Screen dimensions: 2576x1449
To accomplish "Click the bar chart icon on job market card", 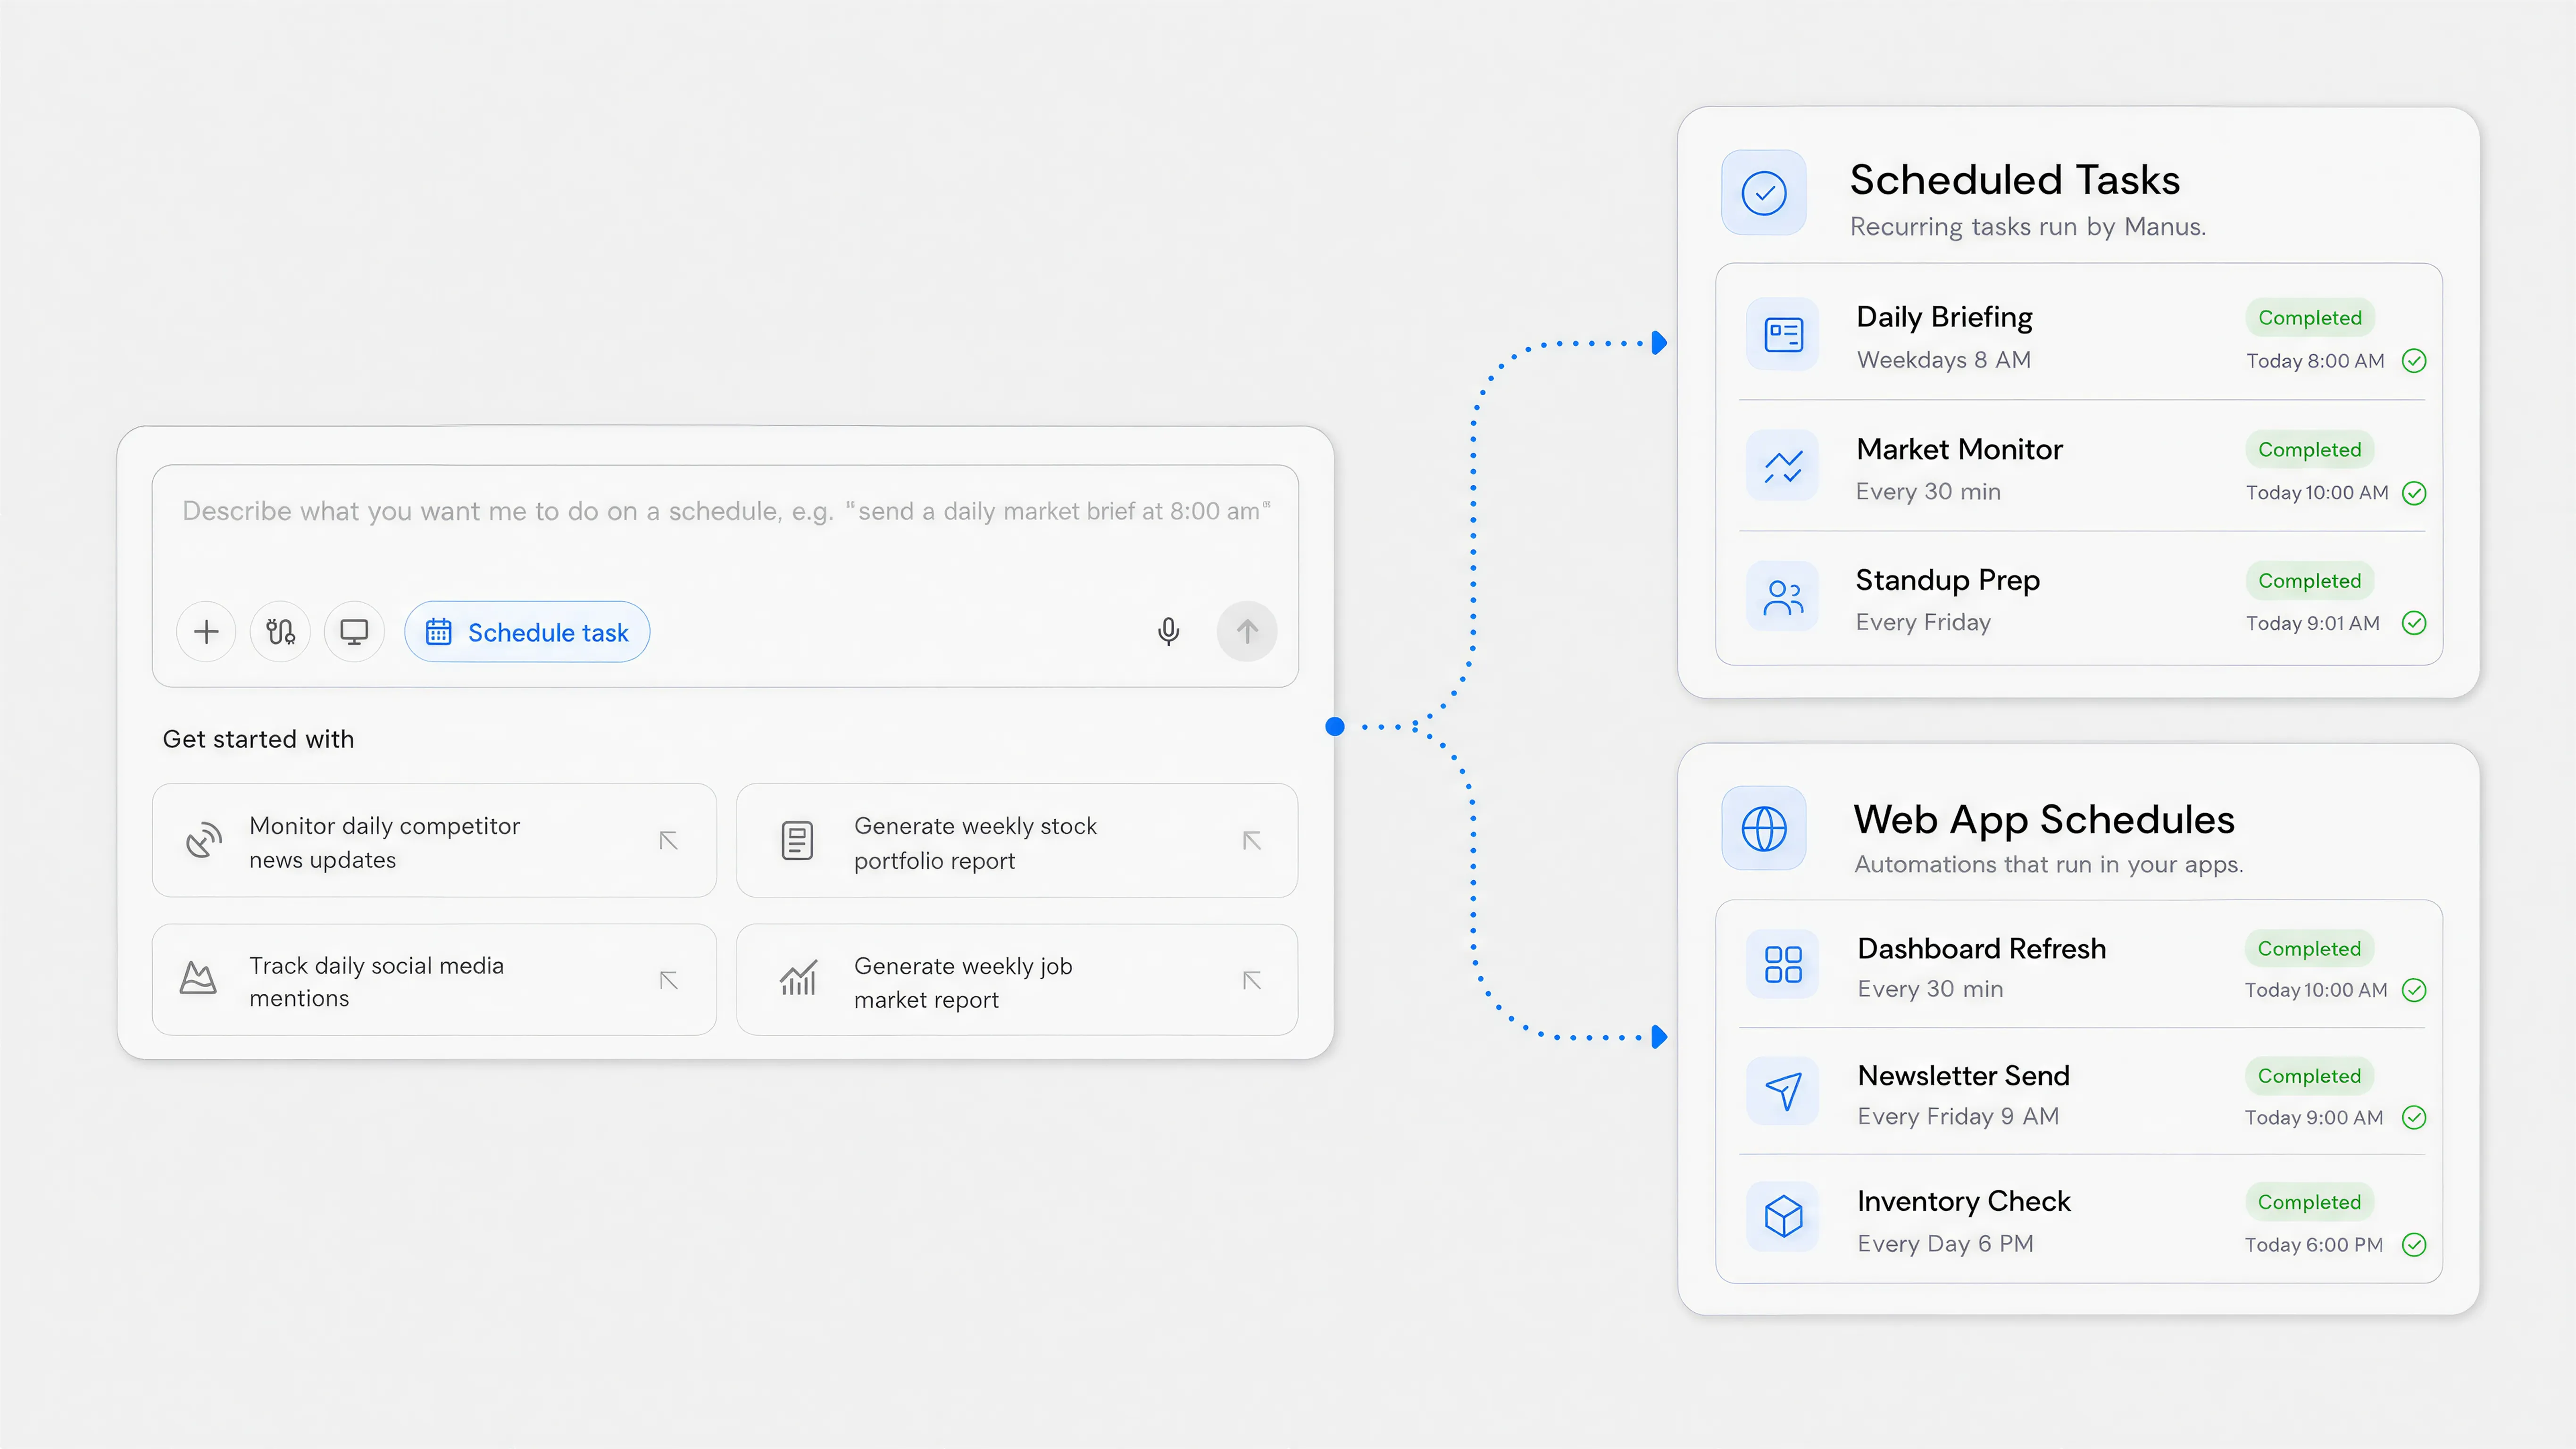I will (x=798, y=978).
